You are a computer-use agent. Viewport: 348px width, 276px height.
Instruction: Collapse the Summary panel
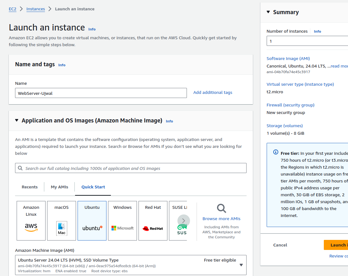(x=268, y=12)
